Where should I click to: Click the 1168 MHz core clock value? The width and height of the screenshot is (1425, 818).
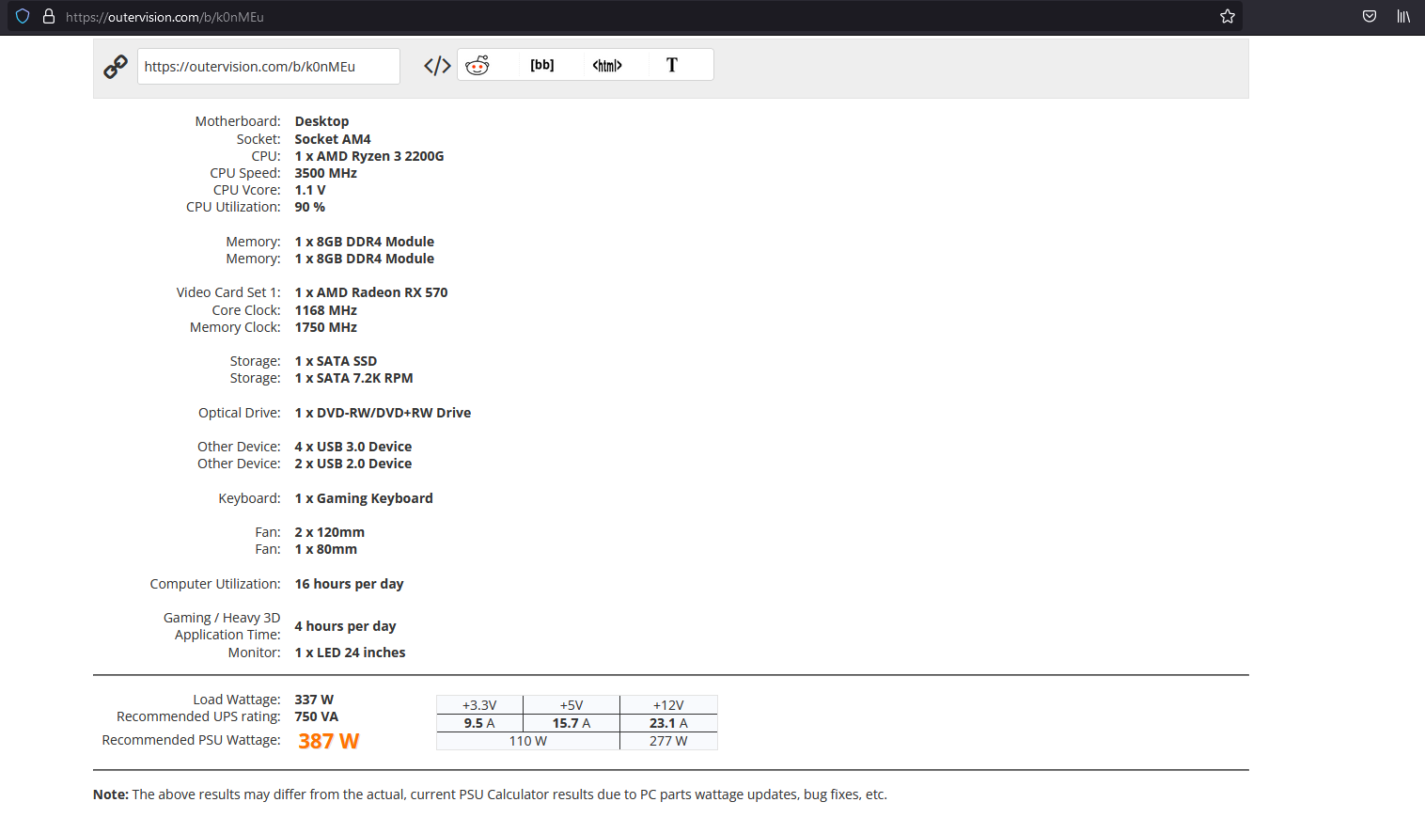point(326,310)
